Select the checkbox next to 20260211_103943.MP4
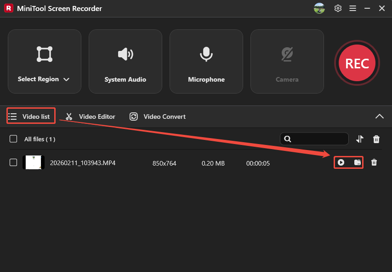 12,162
